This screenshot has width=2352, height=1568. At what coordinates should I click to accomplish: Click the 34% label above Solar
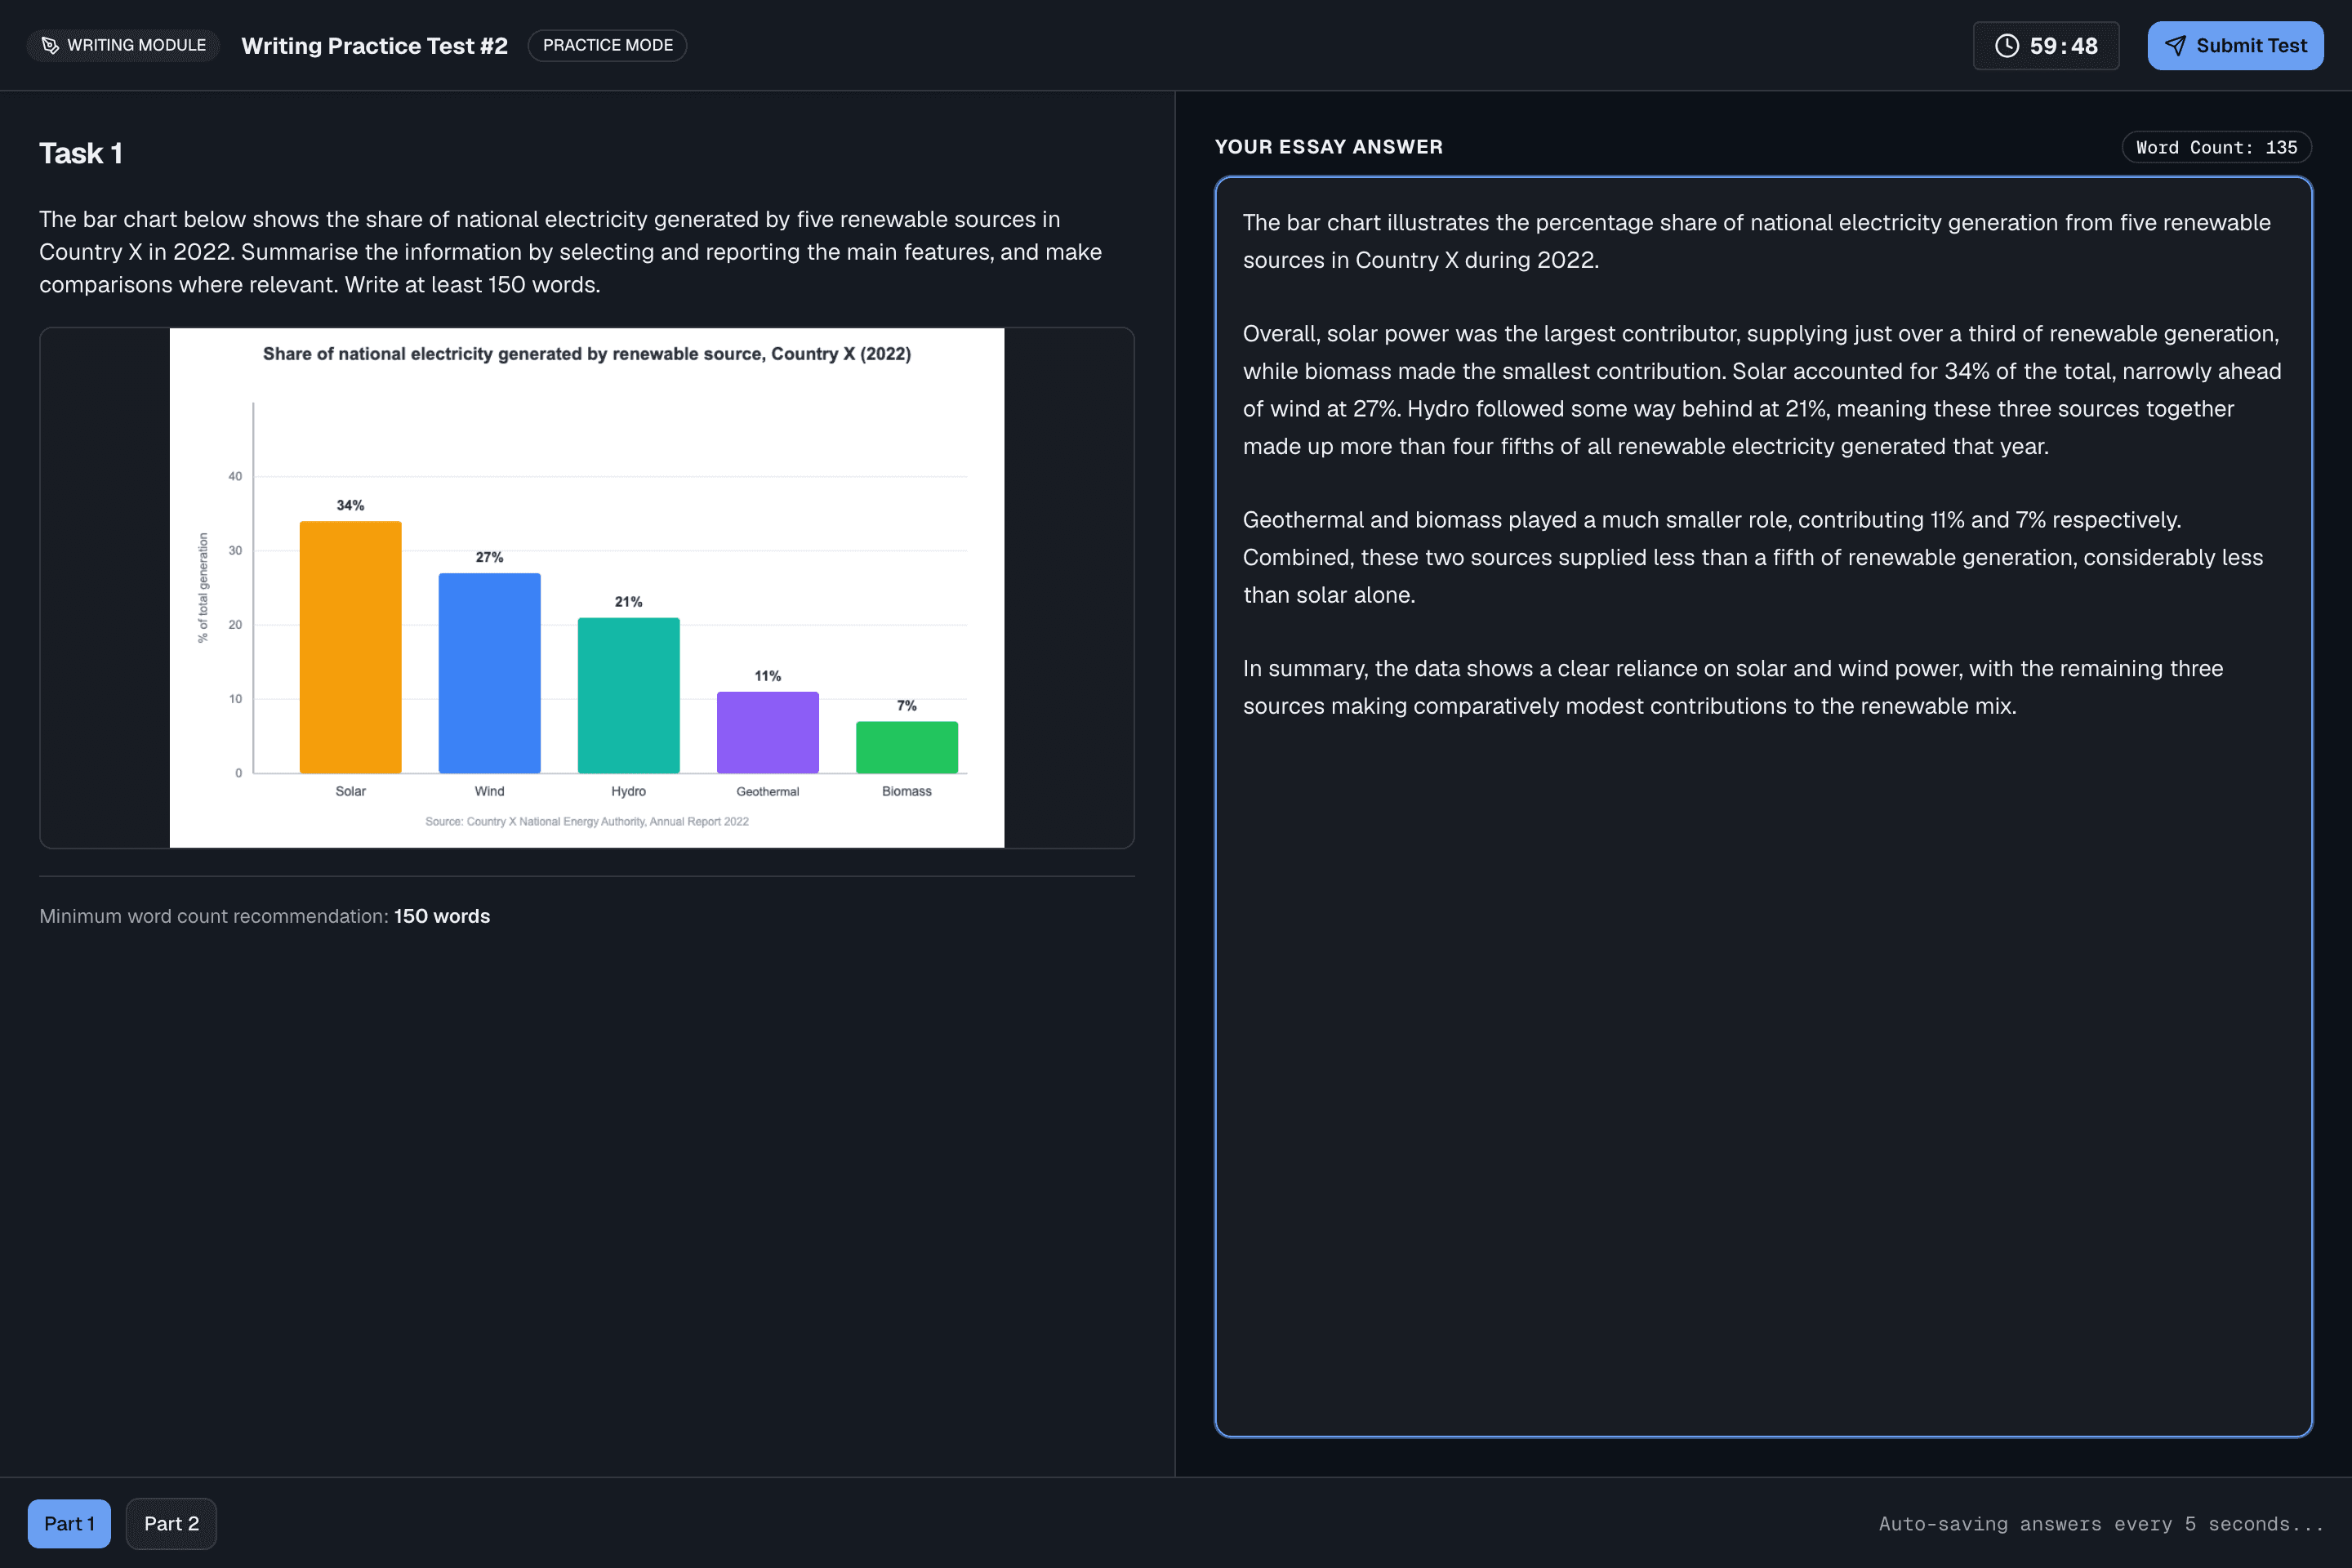(350, 506)
